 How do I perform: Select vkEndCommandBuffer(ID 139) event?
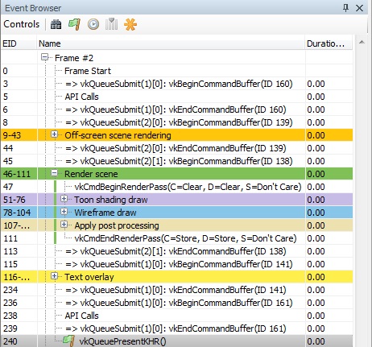coord(176,148)
